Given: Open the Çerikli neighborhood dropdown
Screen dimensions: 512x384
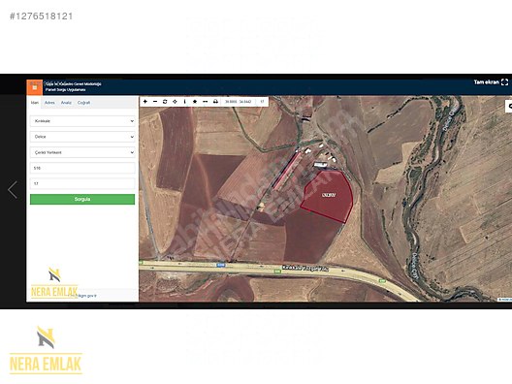Looking at the screenshot, I should tap(82, 152).
